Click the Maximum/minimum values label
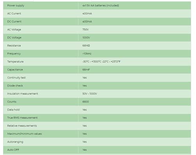The height and width of the screenshot is (155, 196). point(25,134)
